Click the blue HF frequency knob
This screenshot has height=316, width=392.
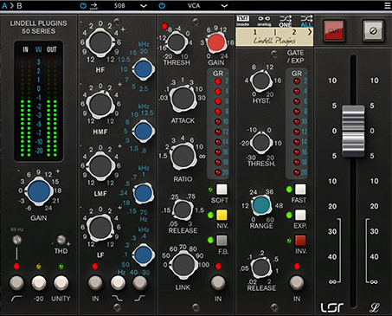[144, 69]
